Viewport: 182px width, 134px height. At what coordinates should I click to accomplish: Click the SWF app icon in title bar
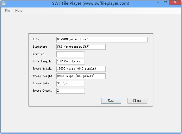[x=4, y=3]
